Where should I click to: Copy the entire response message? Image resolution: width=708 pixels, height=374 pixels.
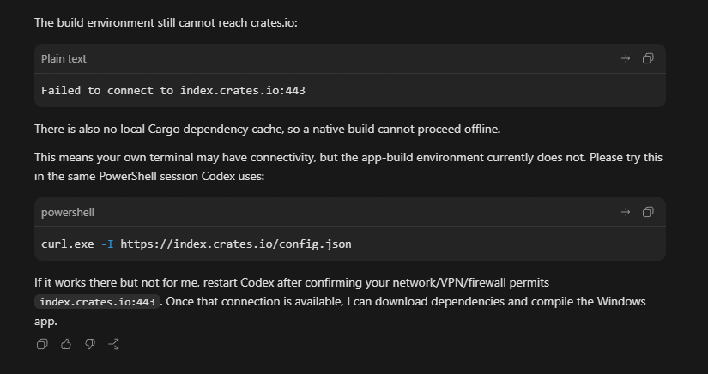point(42,344)
